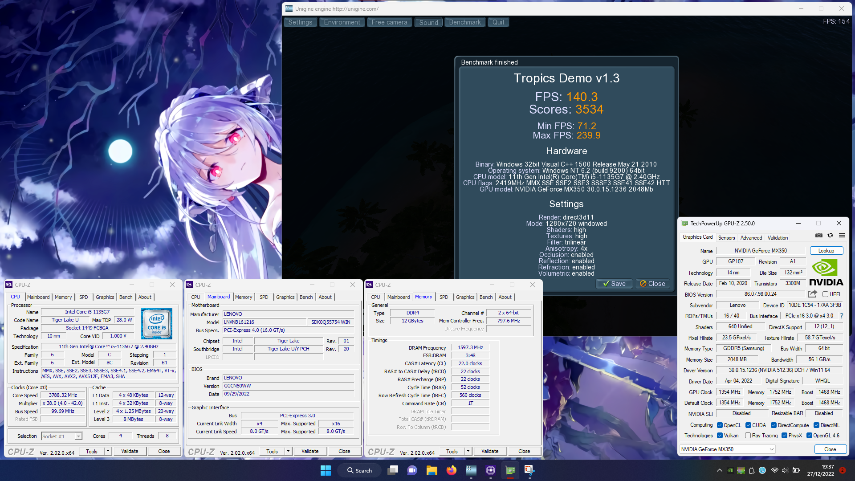Switch to Advanced tab in GPU-Z
Image resolution: width=855 pixels, height=481 pixels.
[x=751, y=237]
